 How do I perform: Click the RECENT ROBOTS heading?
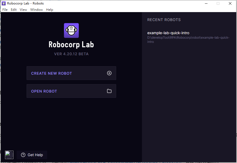[164, 20]
